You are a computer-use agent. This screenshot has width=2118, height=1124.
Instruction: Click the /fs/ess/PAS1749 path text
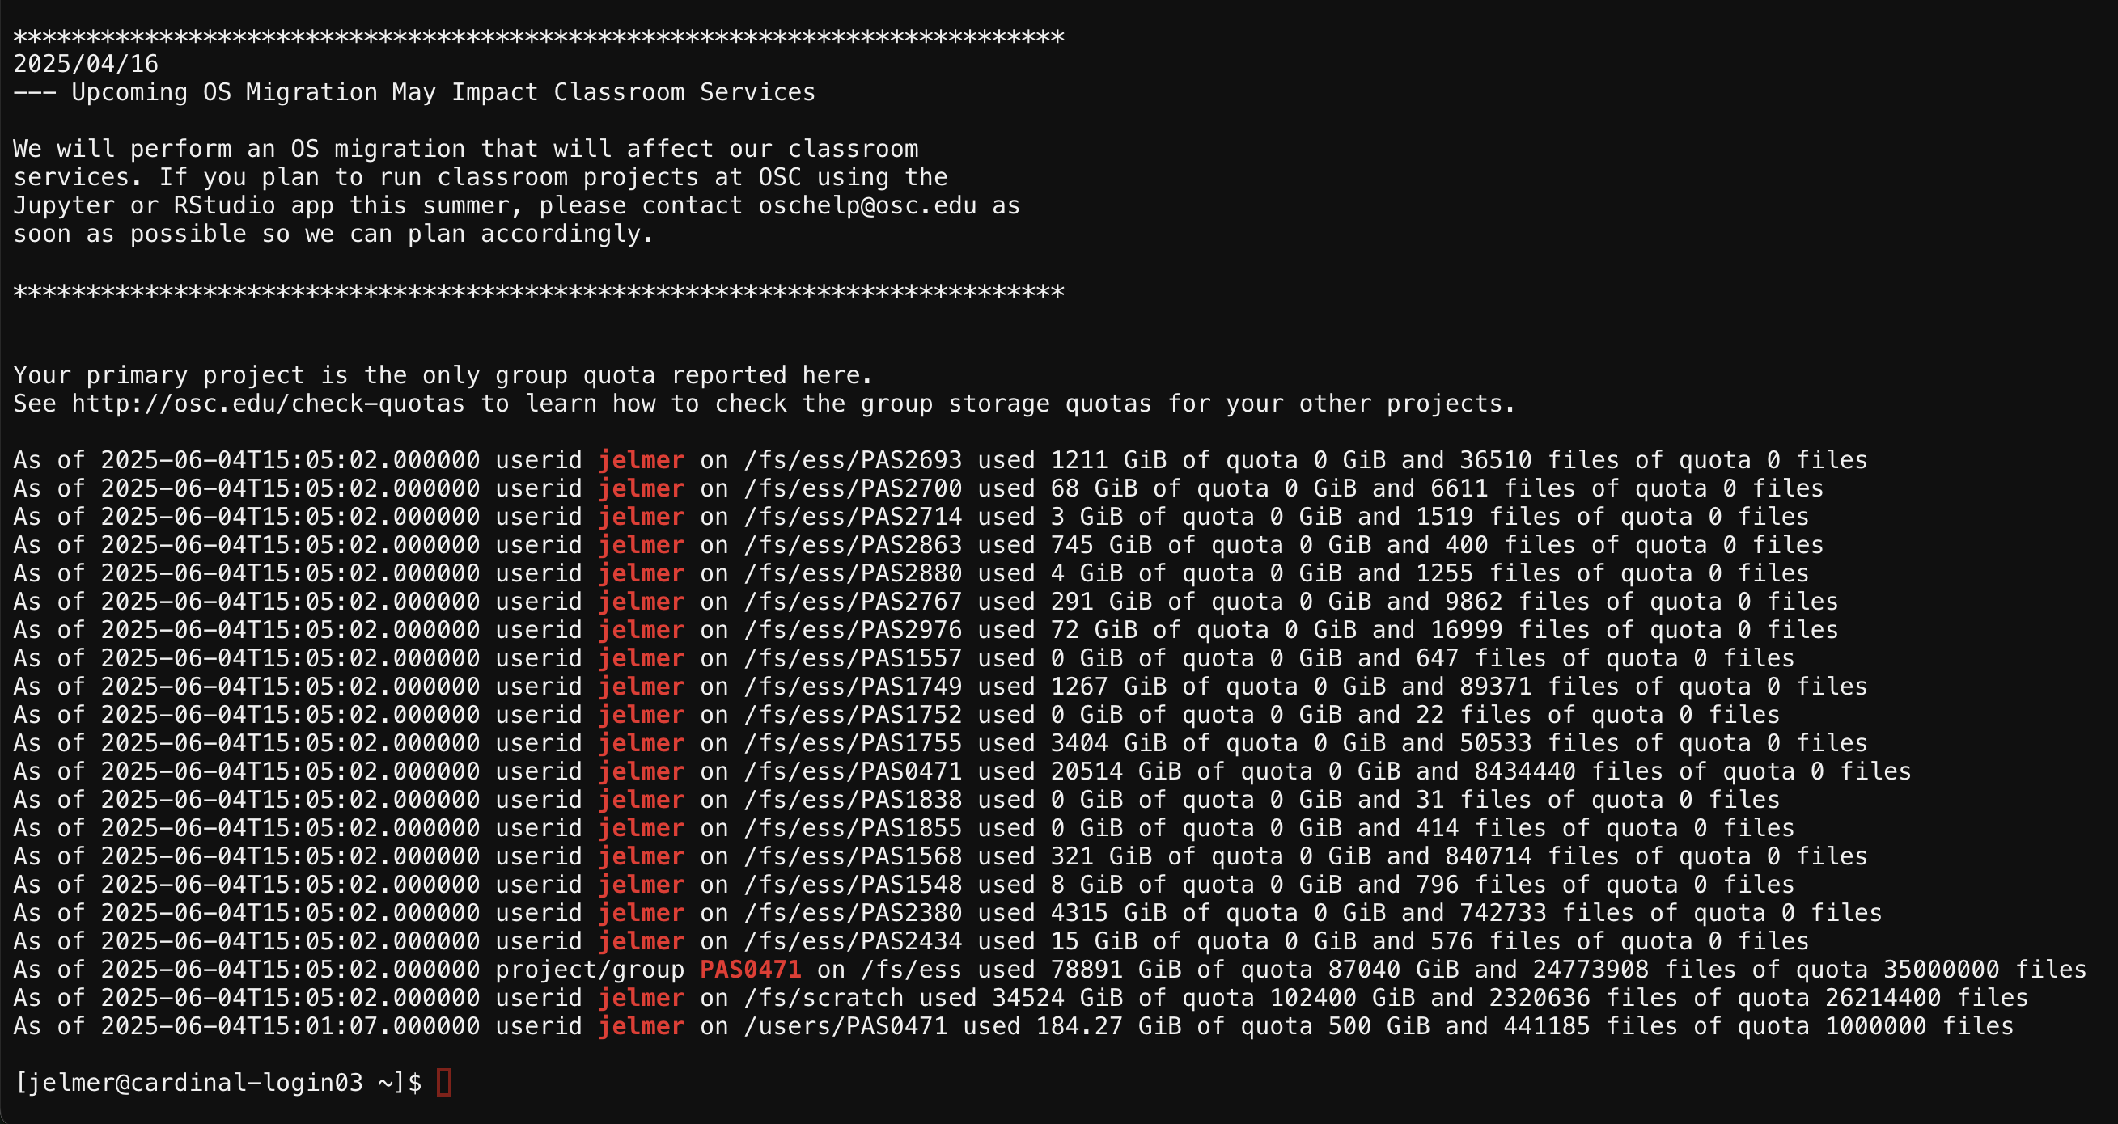pyautogui.click(x=853, y=686)
